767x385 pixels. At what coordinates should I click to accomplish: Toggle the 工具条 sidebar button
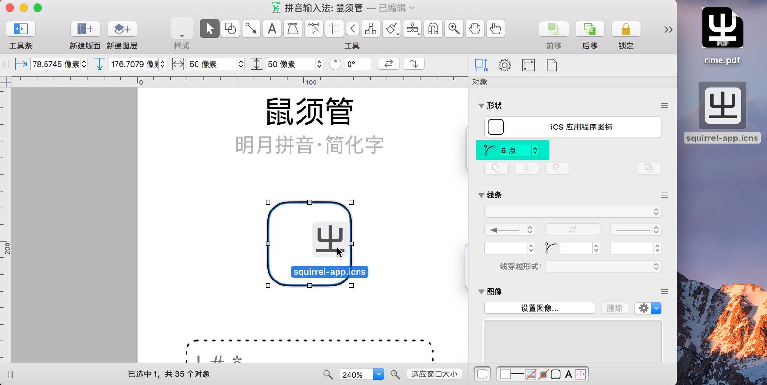click(20, 29)
